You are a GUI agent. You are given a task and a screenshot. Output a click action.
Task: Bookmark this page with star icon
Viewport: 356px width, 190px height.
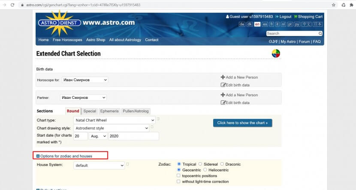pos(334,5)
